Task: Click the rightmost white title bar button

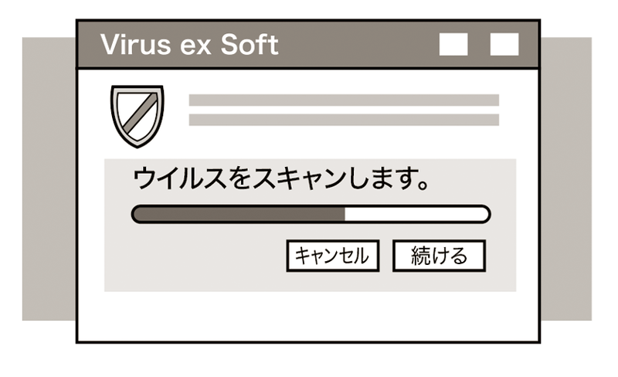Action: pyautogui.click(x=504, y=45)
